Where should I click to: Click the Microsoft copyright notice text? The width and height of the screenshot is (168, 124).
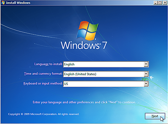(44, 114)
